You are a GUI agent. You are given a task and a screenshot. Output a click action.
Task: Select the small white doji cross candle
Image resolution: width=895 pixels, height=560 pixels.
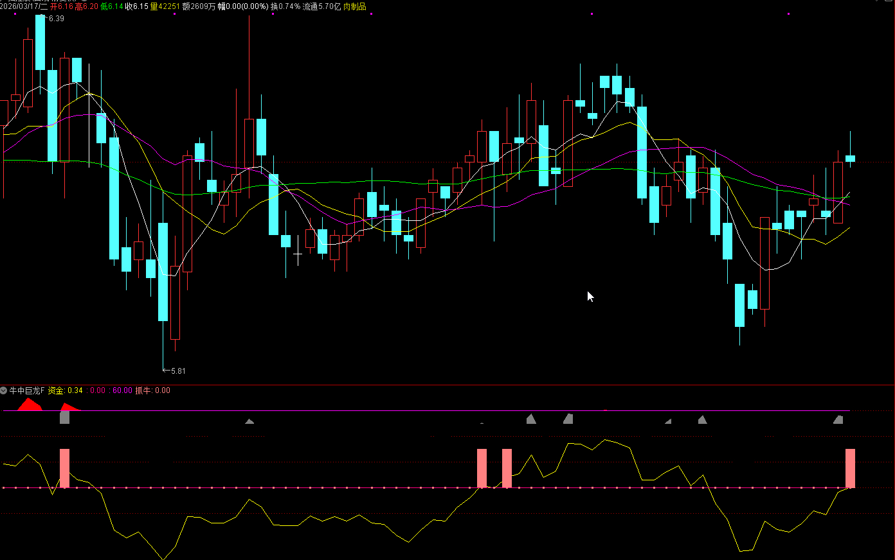297,255
